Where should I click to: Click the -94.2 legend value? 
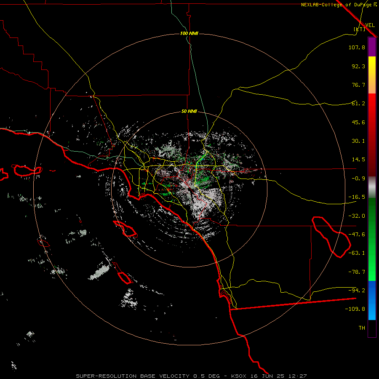[357, 291]
